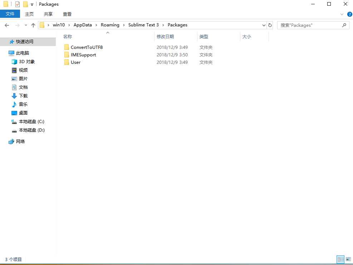353x265 pixels.
Task: Click the Forward navigation arrow
Action: [x=17, y=25]
